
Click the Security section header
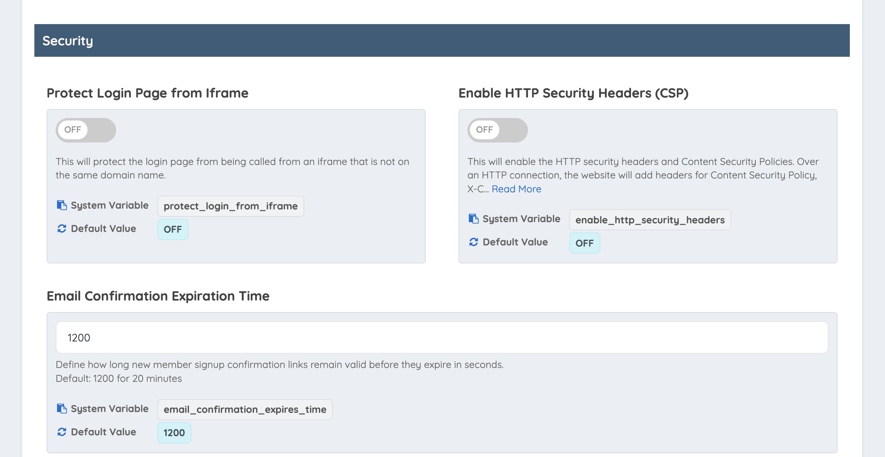[442, 40]
